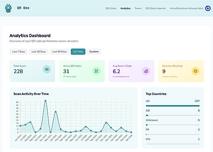This screenshot has height=152, width=213.
Task: Click the Jun 2024 first data point
Action: tap(20, 126)
